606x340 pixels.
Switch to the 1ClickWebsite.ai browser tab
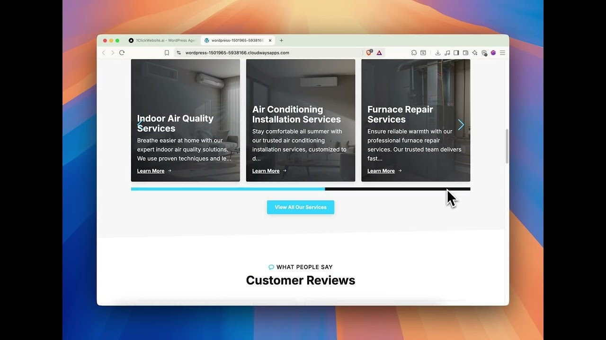click(x=163, y=40)
